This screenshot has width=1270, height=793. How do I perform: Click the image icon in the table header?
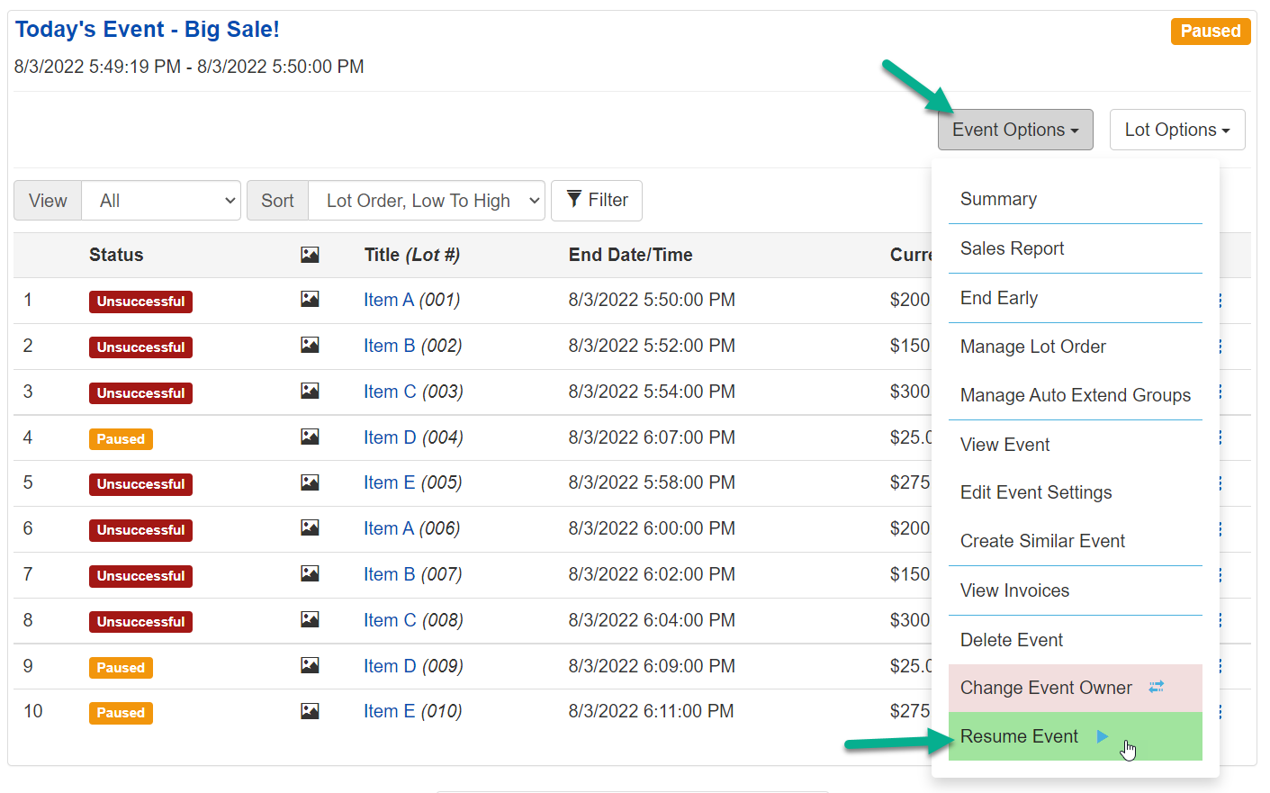click(x=310, y=255)
